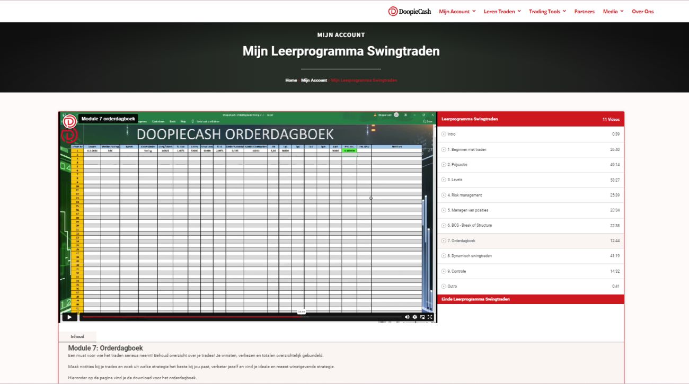Click play icon beside 4. Risk management

tap(444, 195)
